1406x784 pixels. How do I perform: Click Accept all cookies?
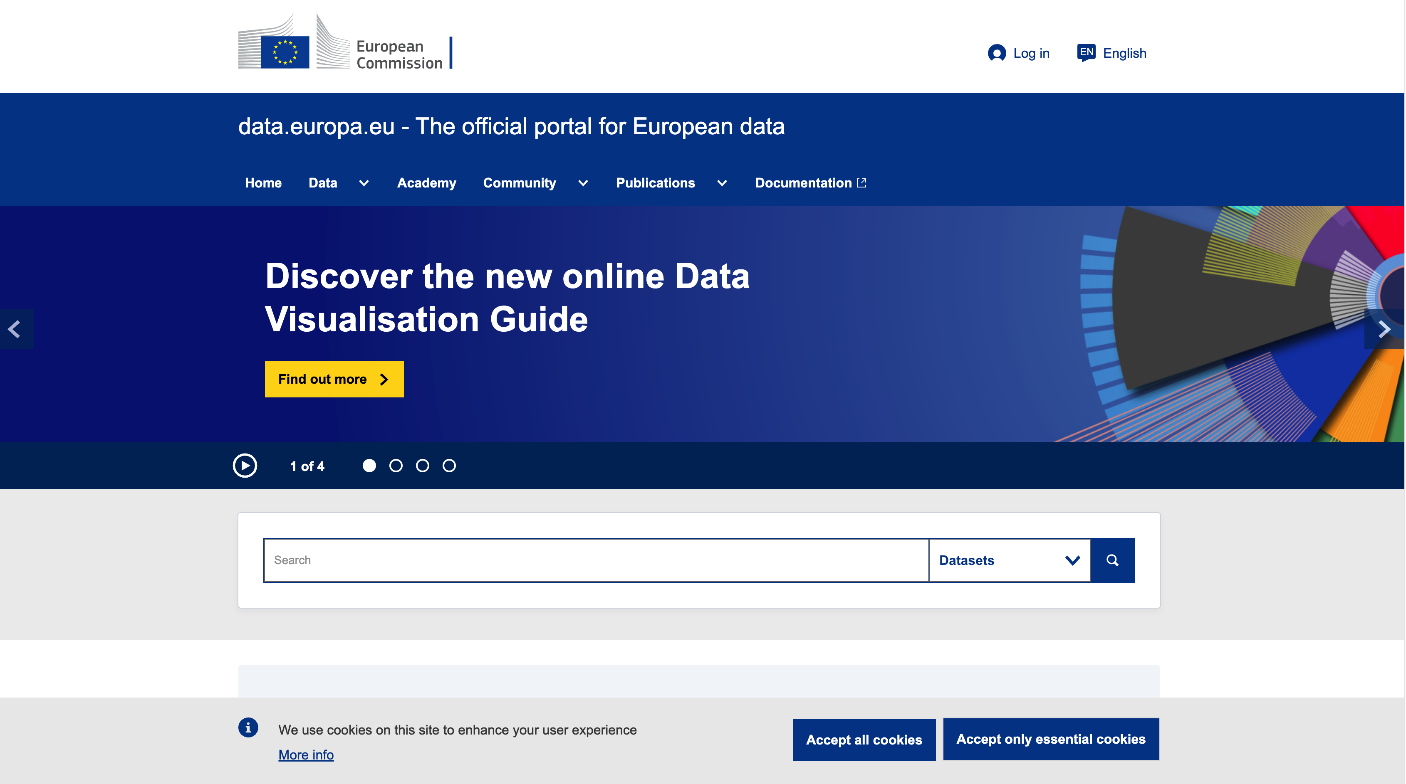point(864,739)
